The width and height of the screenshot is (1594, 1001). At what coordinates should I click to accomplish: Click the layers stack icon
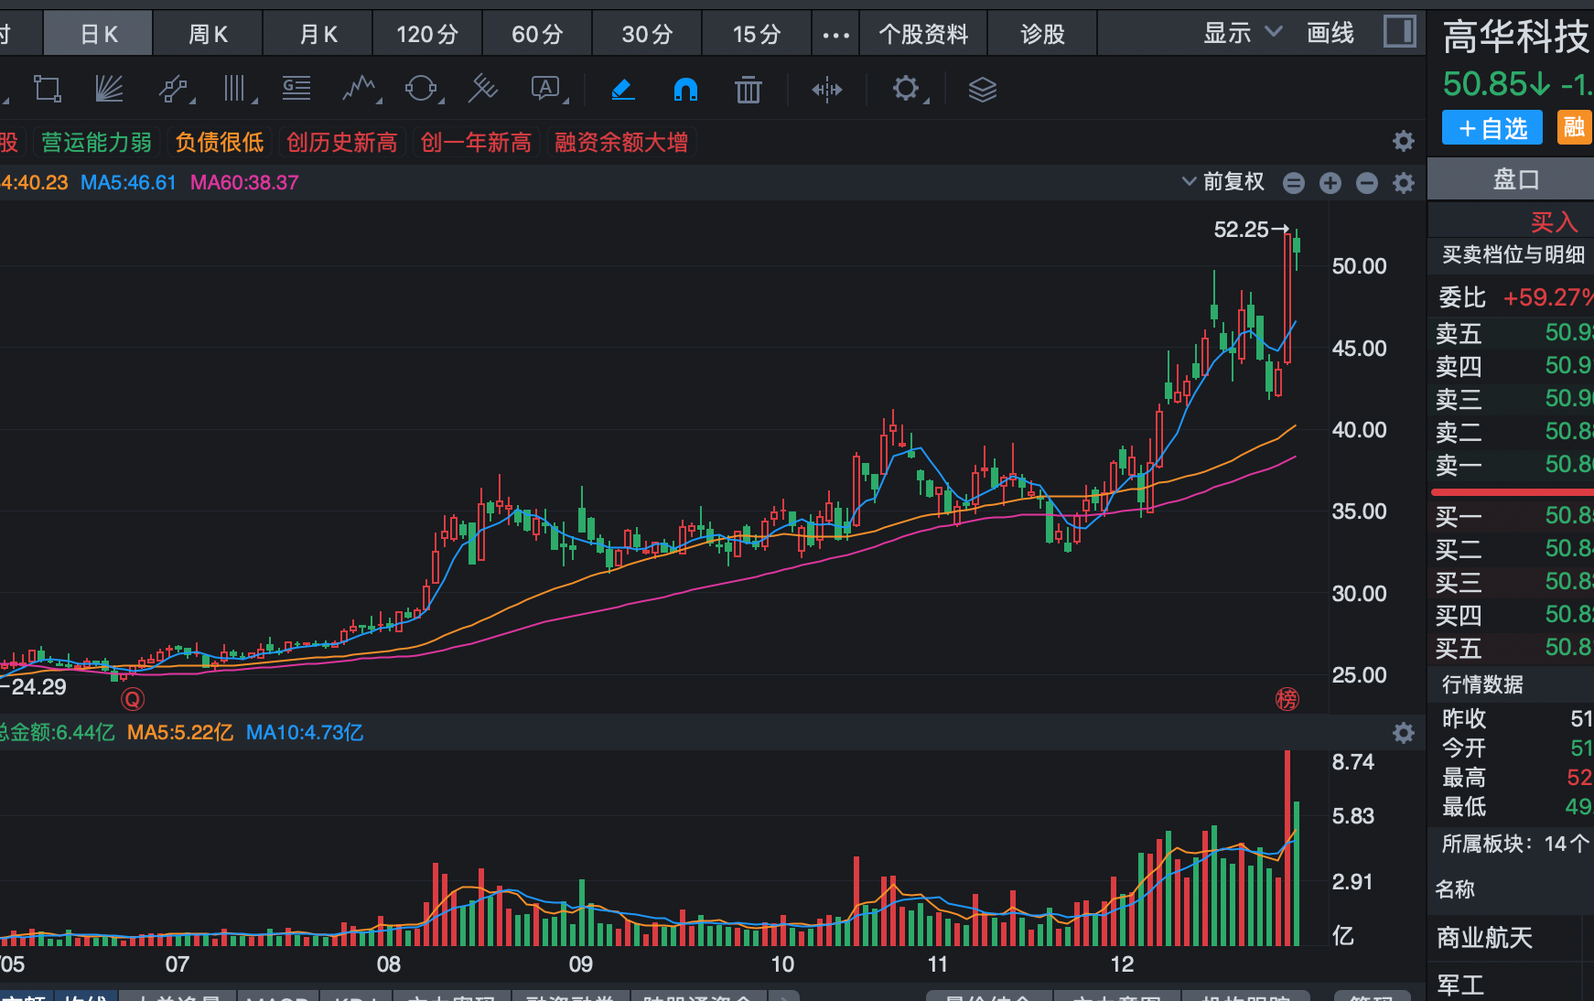(982, 90)
